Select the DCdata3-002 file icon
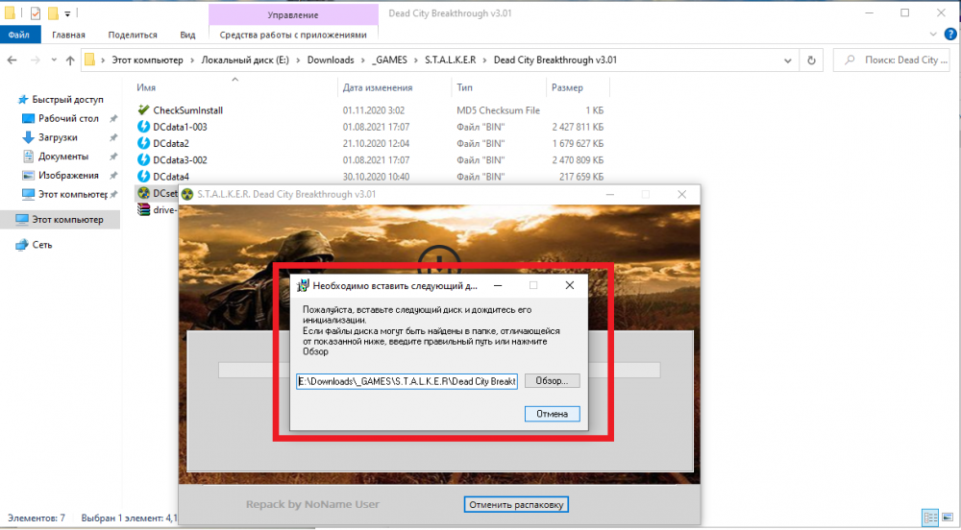Screen dimensions: 961x530 pos(143,159)
